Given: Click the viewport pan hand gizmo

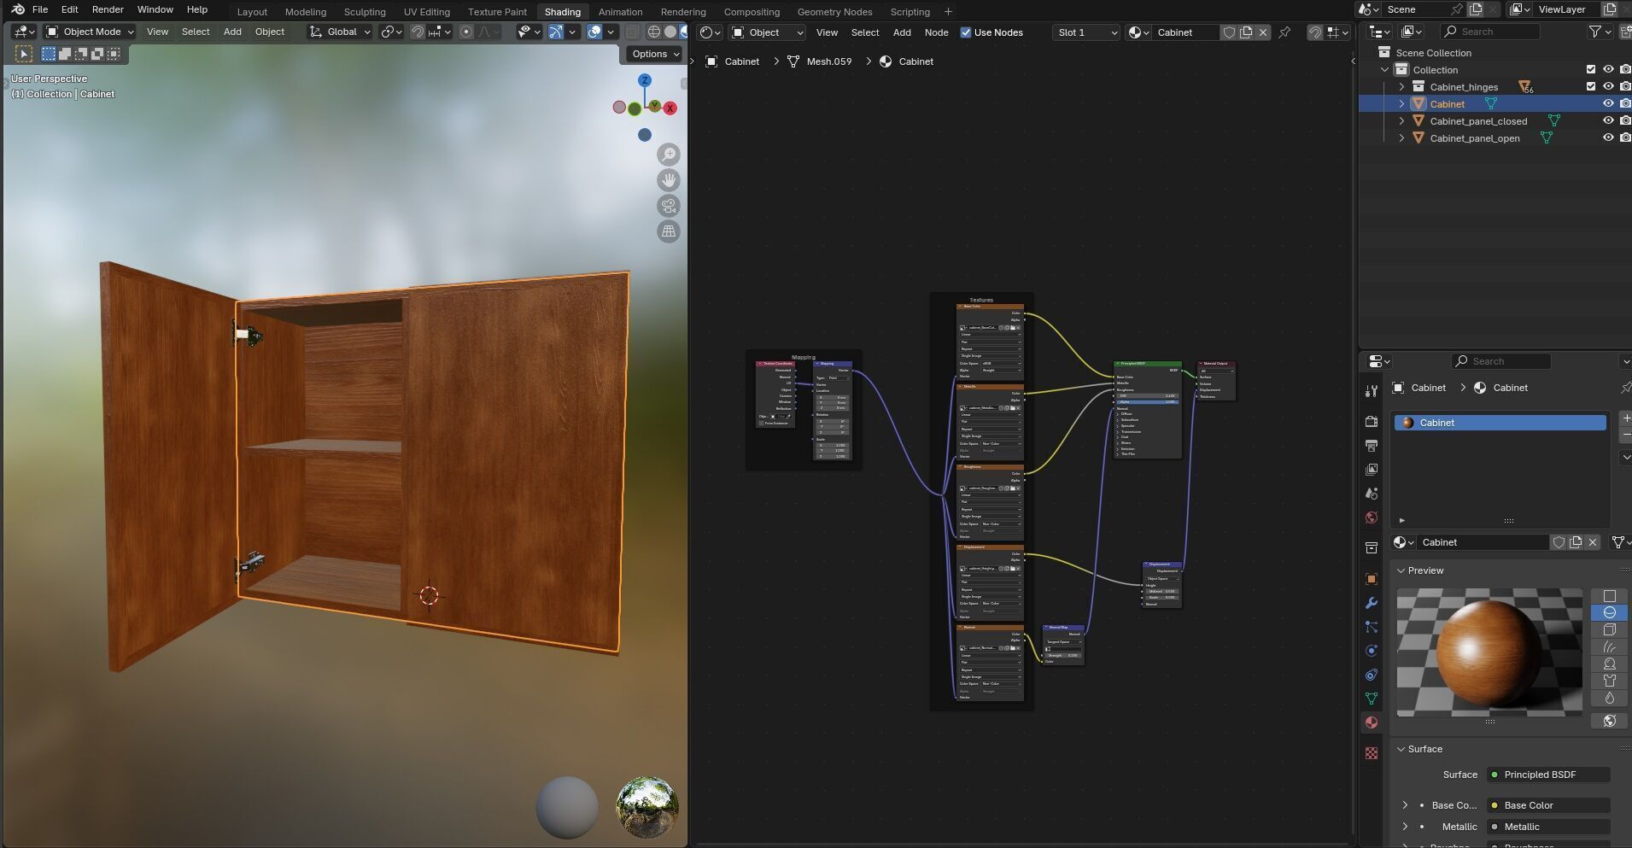Looking at the screenshot, I should pyautogui.click(x=669, y=180).
